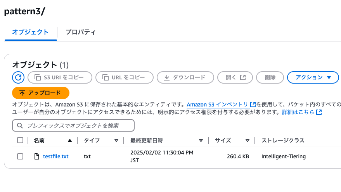Check the testfile.txt row checkbox

(20, 156)
